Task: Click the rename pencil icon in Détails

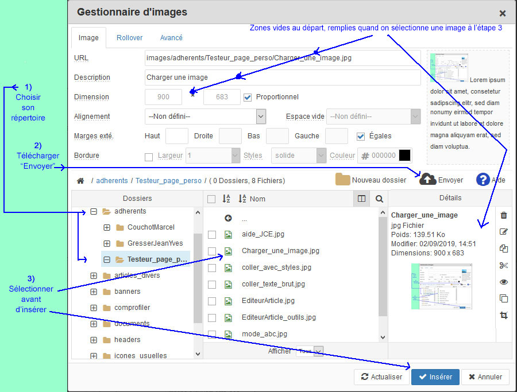Action: [504, 232]
